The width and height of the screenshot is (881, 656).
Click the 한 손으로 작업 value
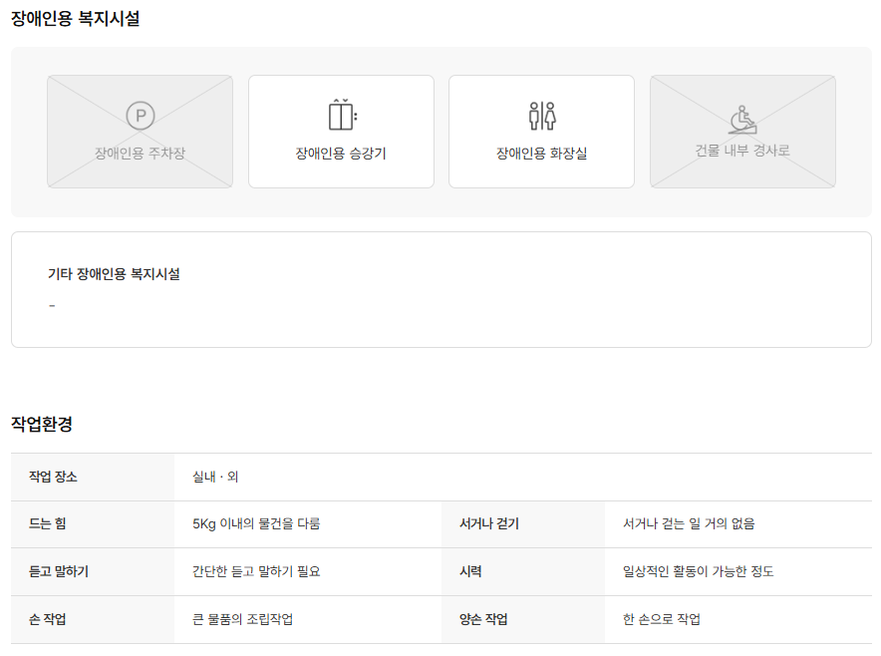click(662, 619)
